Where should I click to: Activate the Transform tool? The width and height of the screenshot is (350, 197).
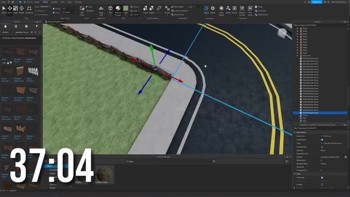[x=29, y=10]
